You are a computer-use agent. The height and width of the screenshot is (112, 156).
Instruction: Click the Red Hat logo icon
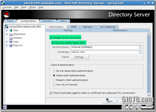coord(6,15)
